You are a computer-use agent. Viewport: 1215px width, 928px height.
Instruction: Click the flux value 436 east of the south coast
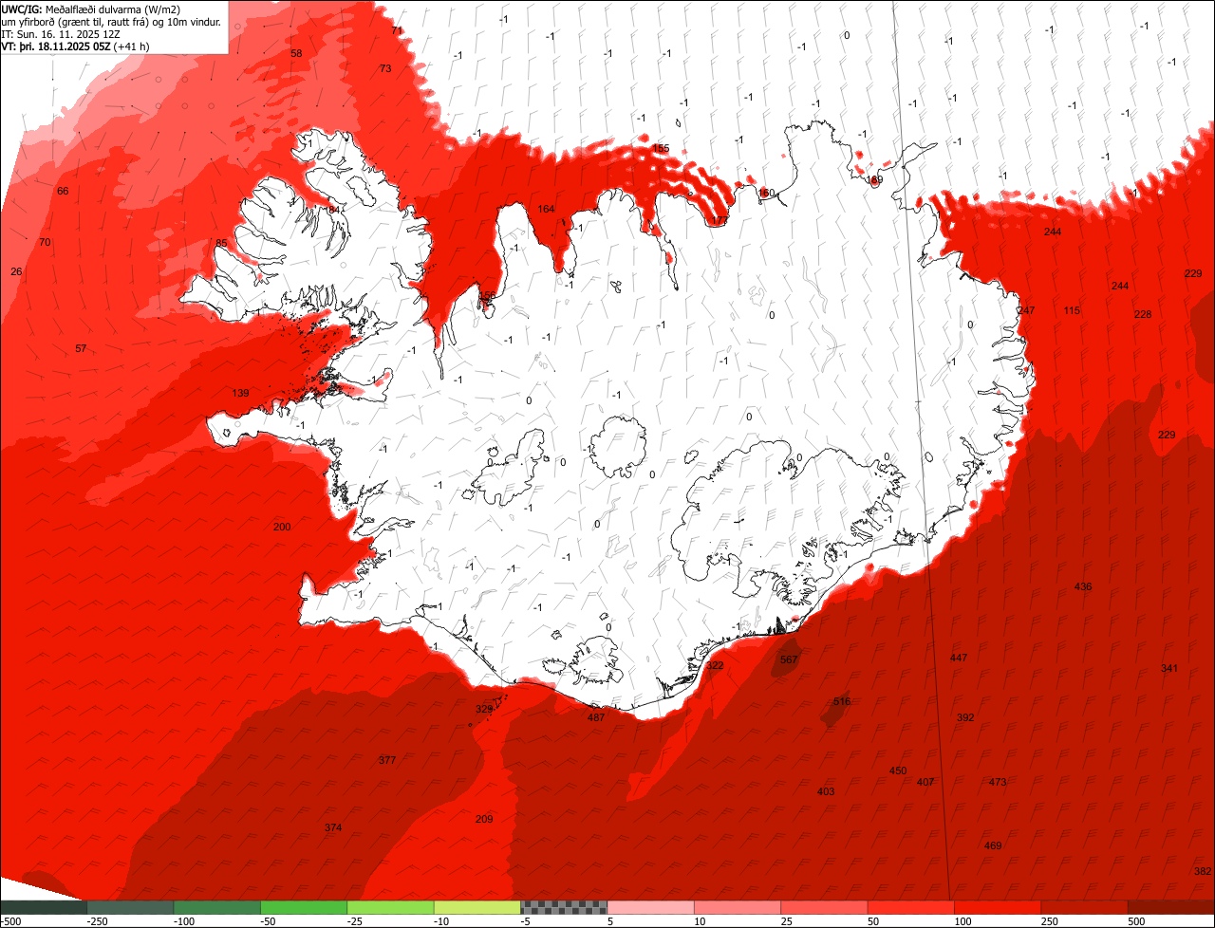1083,586
